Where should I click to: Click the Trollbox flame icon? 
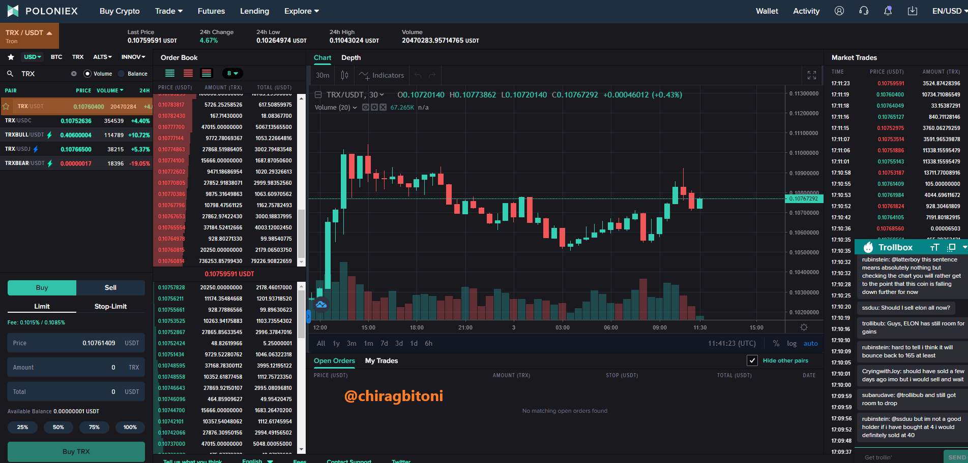868,247
